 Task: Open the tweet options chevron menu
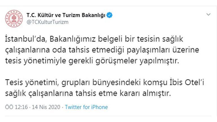click(x=209, y=14)
